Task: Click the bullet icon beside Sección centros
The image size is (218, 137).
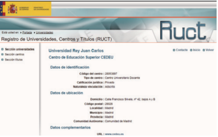Action: [x=2, y=54]
